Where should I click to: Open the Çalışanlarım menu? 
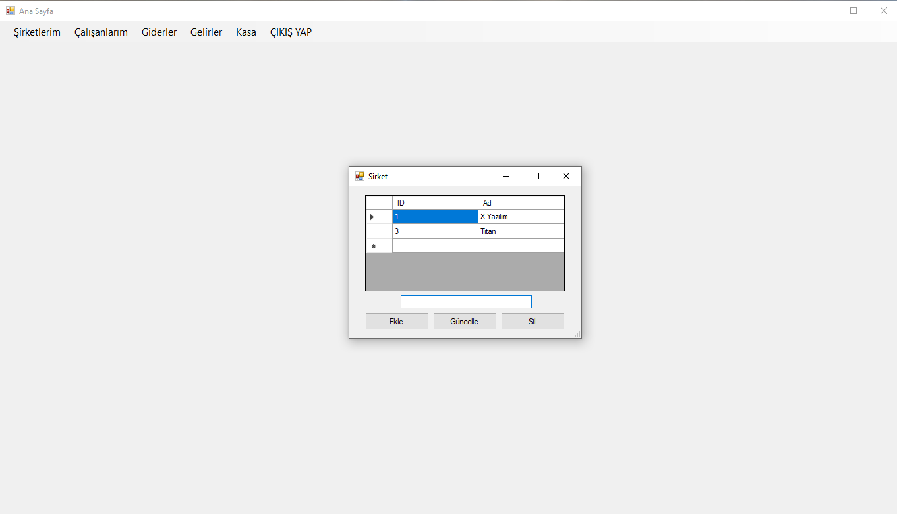[101, 32]
